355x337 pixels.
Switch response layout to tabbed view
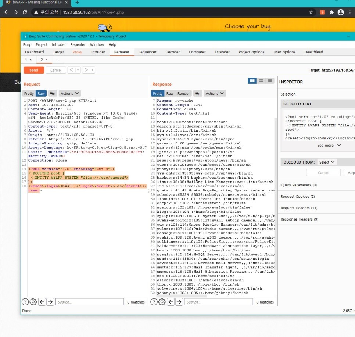click(x=270, y=81)
